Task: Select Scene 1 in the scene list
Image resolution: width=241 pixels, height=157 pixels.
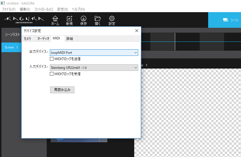Action: pos(11,47)
